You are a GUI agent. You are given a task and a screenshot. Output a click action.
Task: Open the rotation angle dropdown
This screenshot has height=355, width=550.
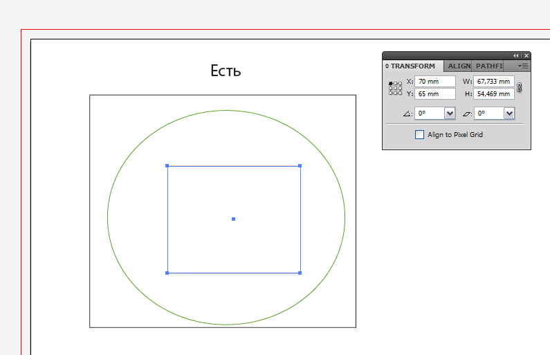(x=450, y=113)
